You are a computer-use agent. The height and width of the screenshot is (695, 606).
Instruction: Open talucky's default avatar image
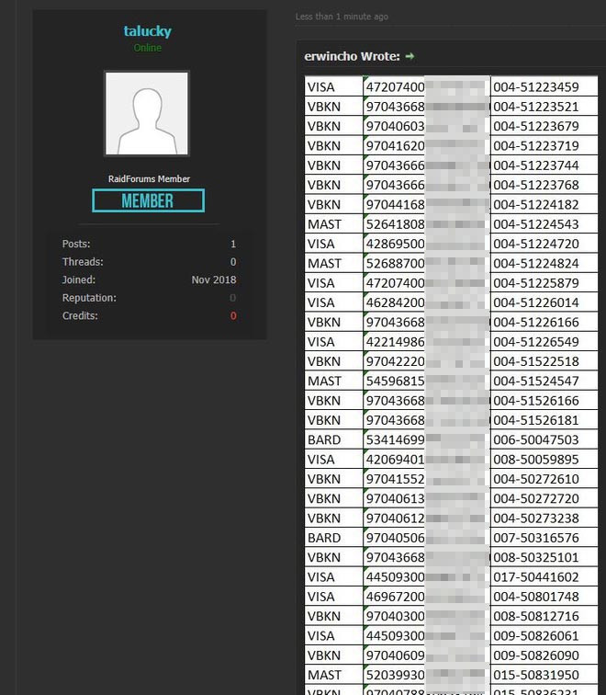point(147,114)
